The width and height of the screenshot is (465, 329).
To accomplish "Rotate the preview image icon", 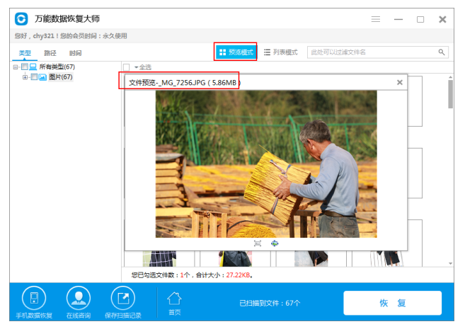I will click(275, 243).
